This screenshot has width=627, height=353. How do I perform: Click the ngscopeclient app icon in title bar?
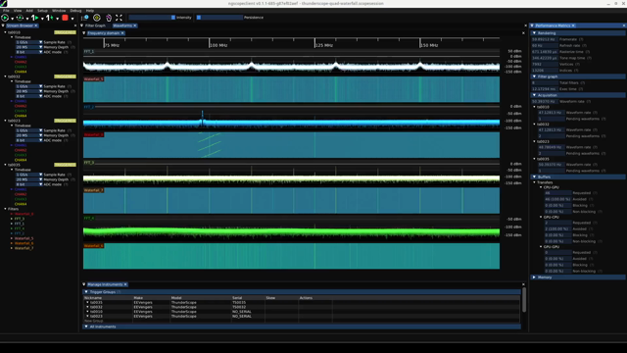click(4, 3)
